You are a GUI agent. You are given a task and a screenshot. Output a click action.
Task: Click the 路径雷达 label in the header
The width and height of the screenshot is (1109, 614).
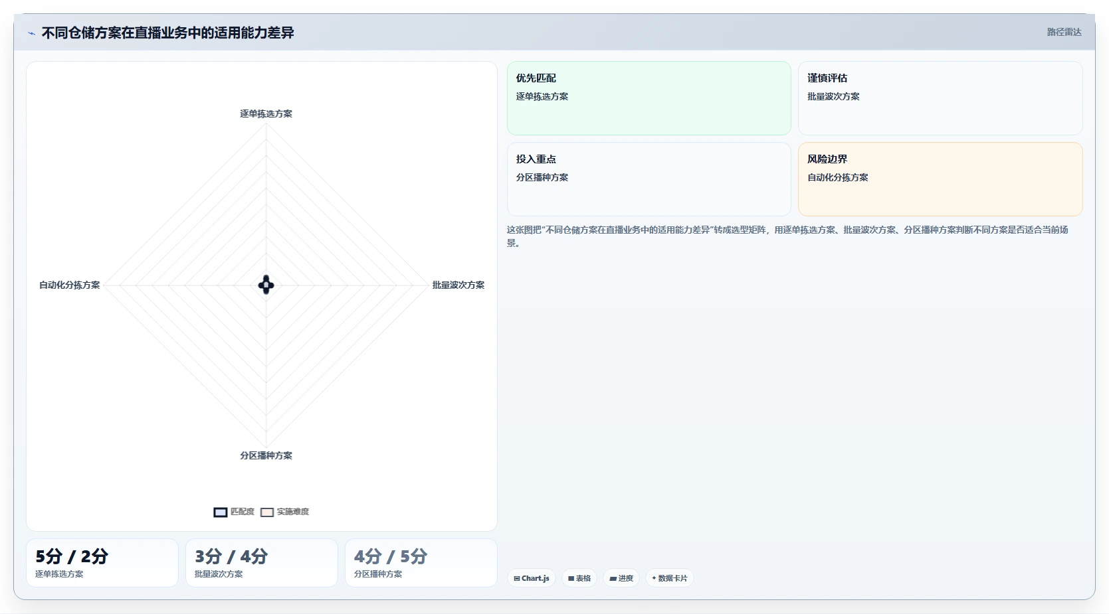click(1064, 32)
